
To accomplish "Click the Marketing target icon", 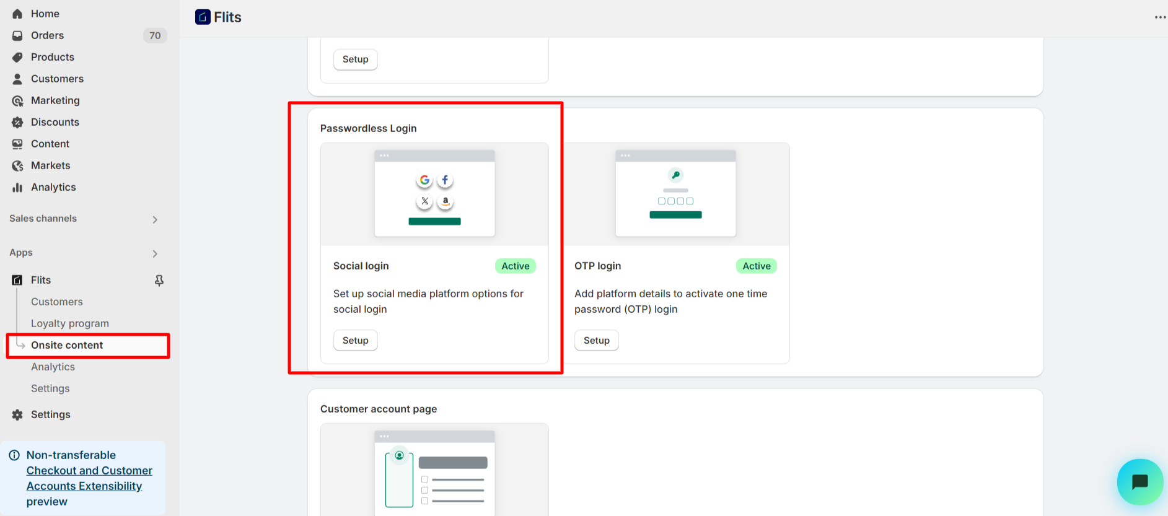I will pyautogui.click(x=17, y=100).
